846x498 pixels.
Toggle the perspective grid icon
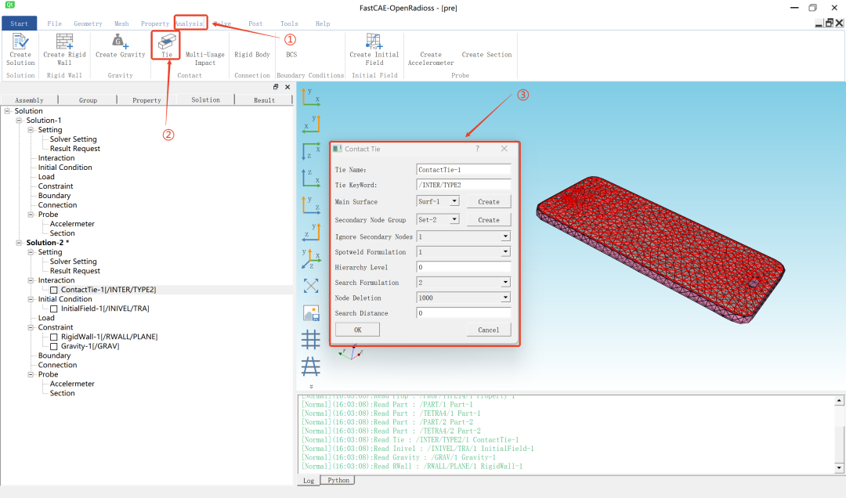311,367
